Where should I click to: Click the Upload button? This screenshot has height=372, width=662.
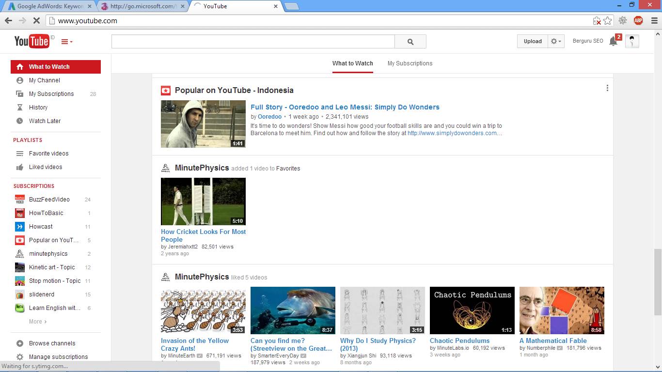pyautogui.click(x=533, y=41)
